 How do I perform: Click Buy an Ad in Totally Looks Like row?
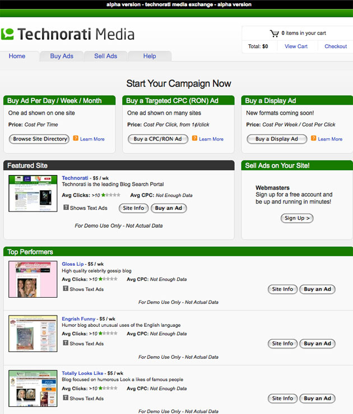pyautogui.click(x=317, y=398)
